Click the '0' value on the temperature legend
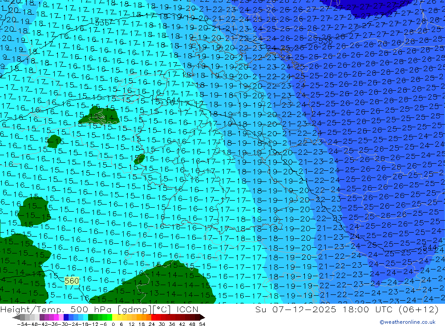 (113, 324)
